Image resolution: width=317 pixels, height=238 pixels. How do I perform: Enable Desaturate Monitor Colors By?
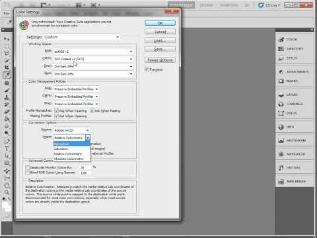(x=28, y=167)
